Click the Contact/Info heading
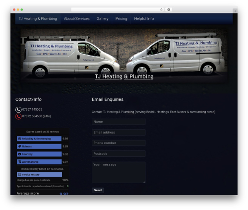 coord(28,99)
